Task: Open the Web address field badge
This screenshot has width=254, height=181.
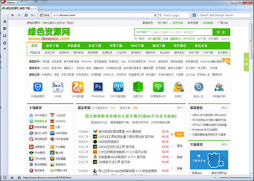Action: click(x=44, y=15)
